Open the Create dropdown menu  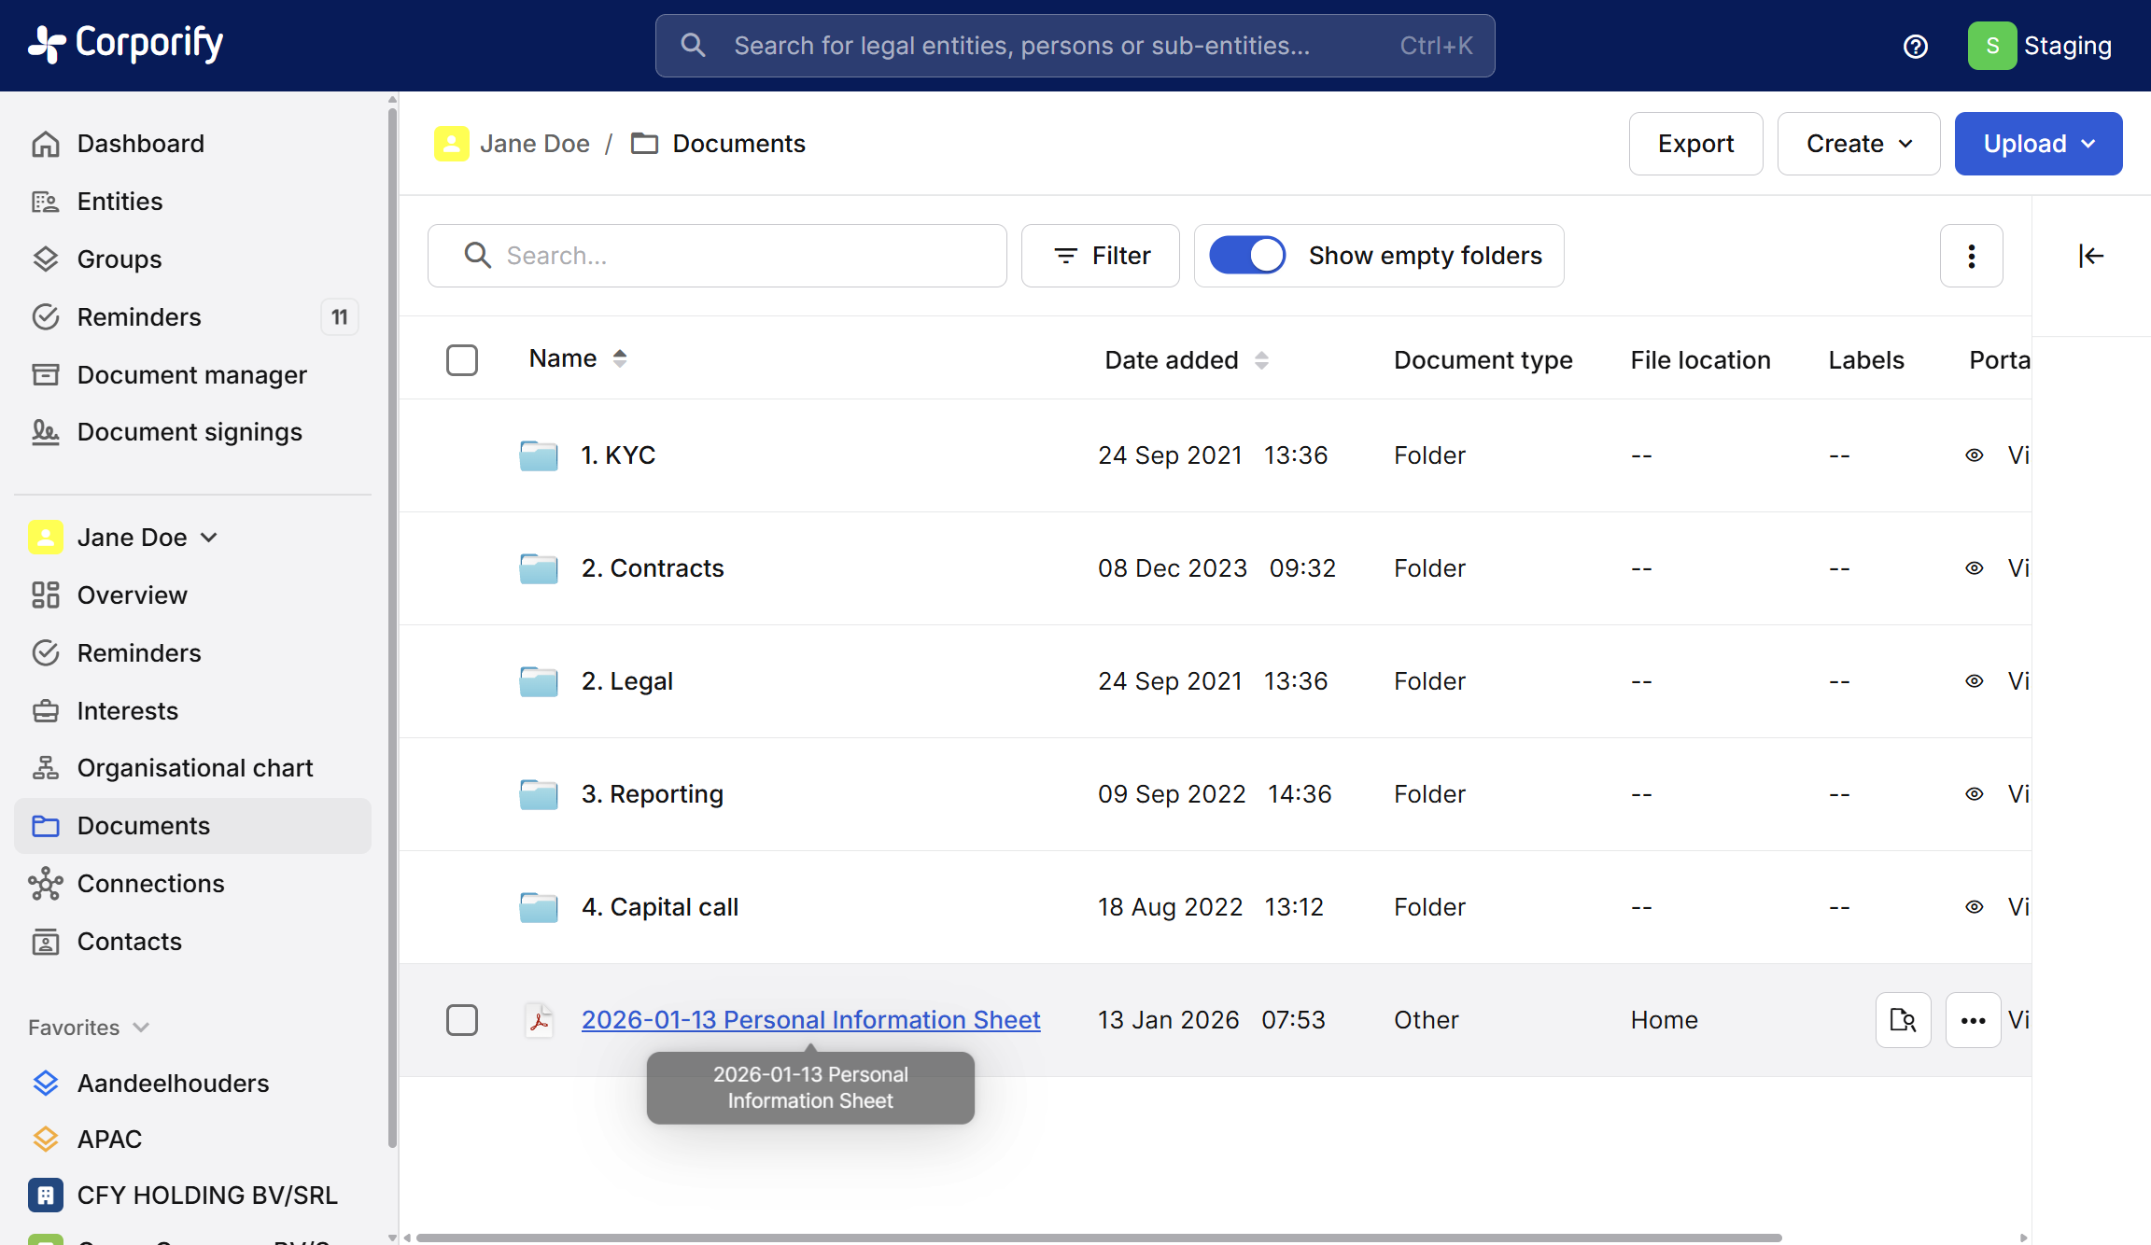1858,144
